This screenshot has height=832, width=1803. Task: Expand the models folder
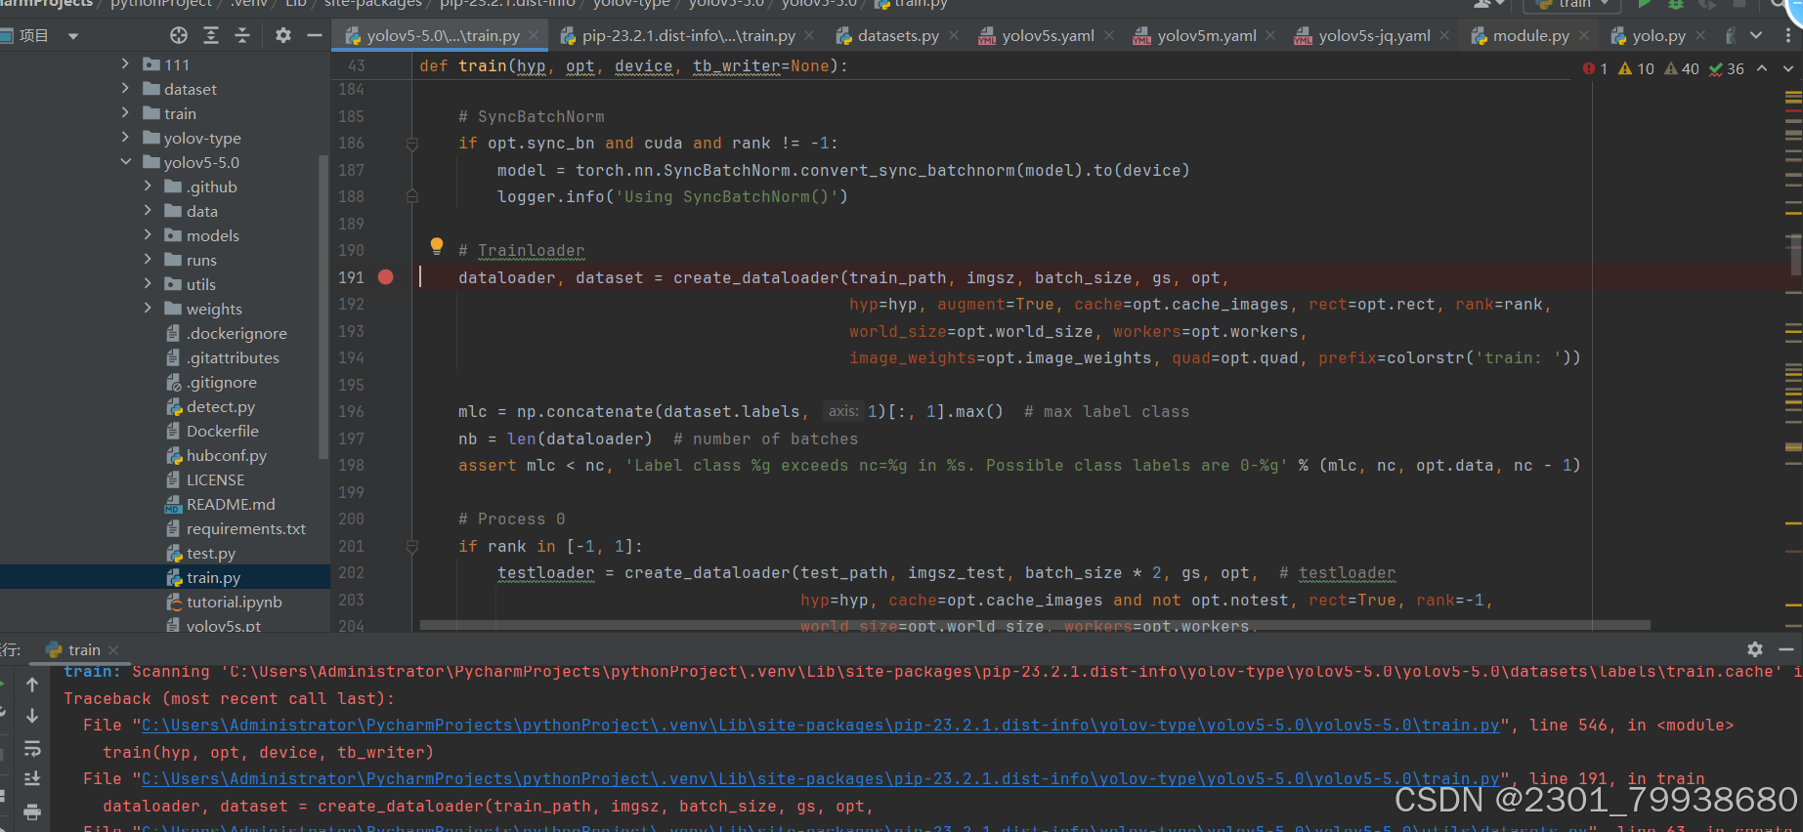coord(148,234)
